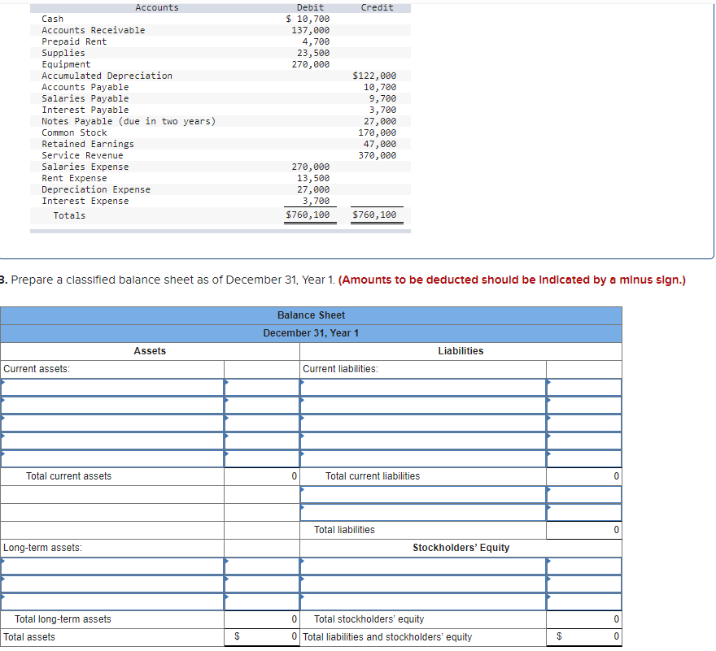Screen dimensions: 716x651
Task: Click the second amount field under Stockholders' Equity
Action: click(584, 584)
